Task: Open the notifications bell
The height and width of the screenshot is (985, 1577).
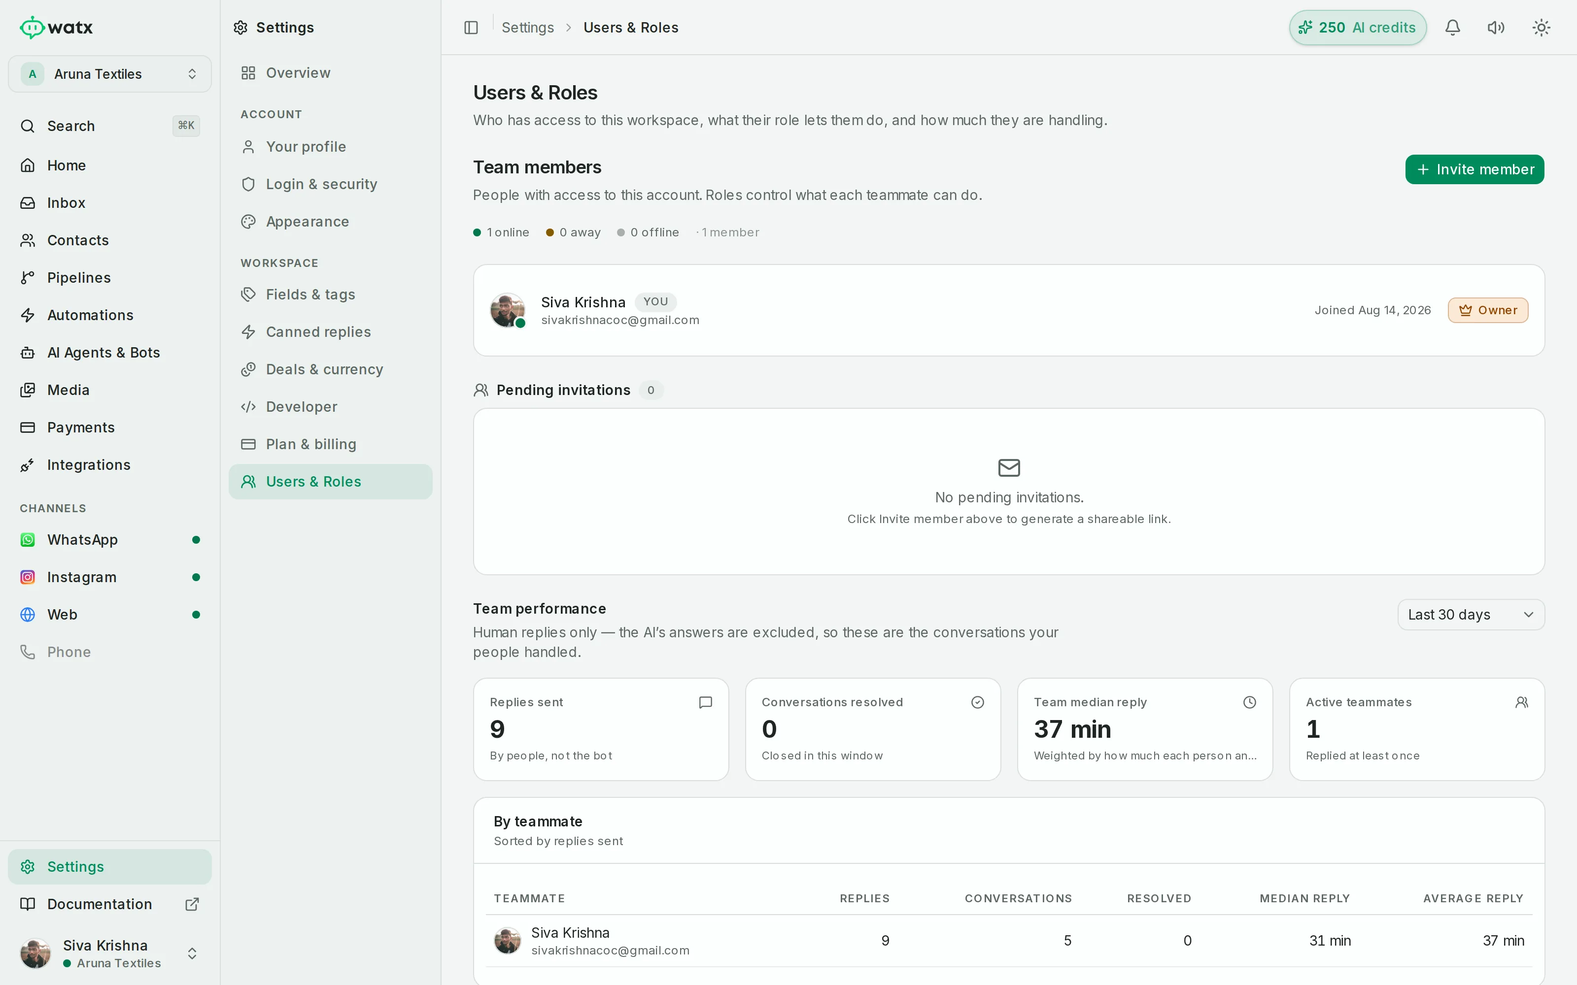Action: pyautogui.click(x=1452, y=28)
